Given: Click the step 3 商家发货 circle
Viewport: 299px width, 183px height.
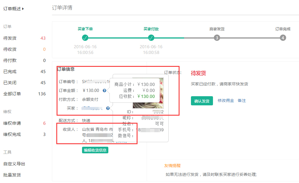Looking at the screenshot, I should click(217, 38).
